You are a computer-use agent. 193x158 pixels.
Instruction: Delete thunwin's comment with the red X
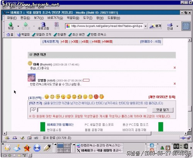pyautogui.click(x=174, y=68)
